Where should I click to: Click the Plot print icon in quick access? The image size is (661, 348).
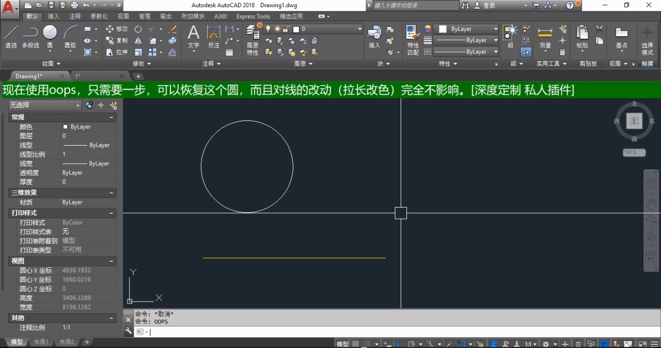click(74, 5)
